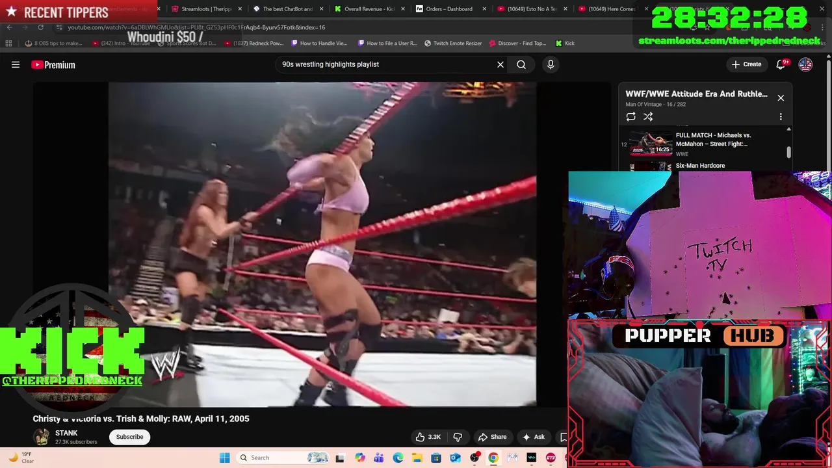Image resolution: width=832 pixels, height=468 pixels.
Task: Click the browser address bar URL
Action: 196,27
